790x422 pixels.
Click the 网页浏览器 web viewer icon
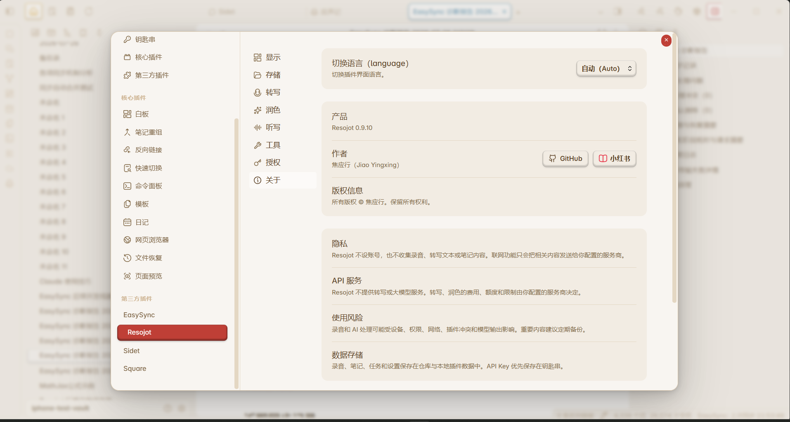point(127,240)
